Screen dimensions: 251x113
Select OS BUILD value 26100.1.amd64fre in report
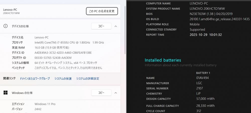220,19
